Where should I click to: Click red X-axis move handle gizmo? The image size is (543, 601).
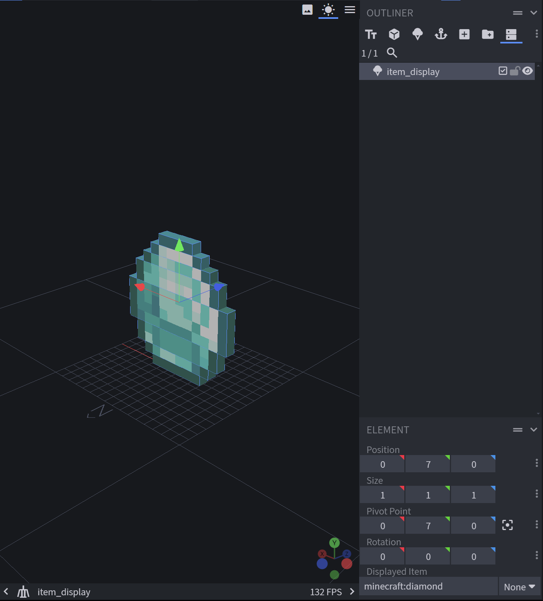click(x=140, y=287)
